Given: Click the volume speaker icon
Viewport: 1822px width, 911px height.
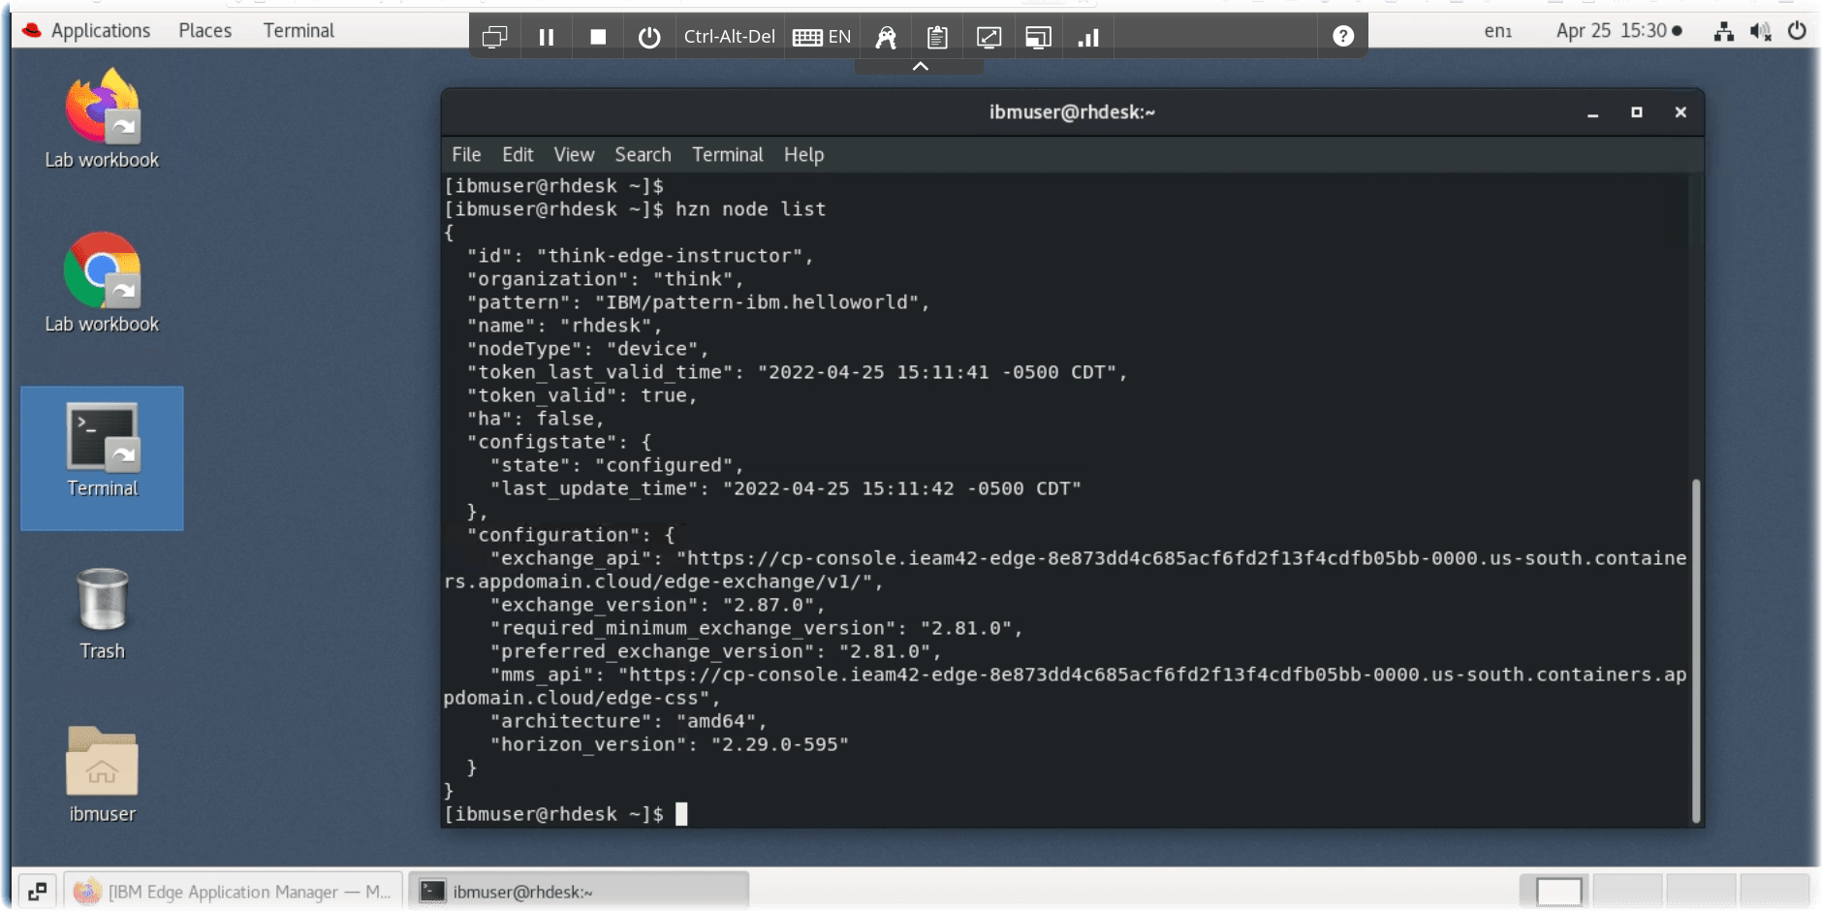Looking at the screenshot, I should (x=1761, y=31).
